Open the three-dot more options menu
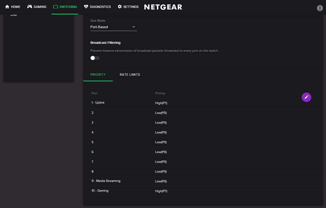This screenshot has height=208, width=326. pyautogui.click(x=320, y=8)
